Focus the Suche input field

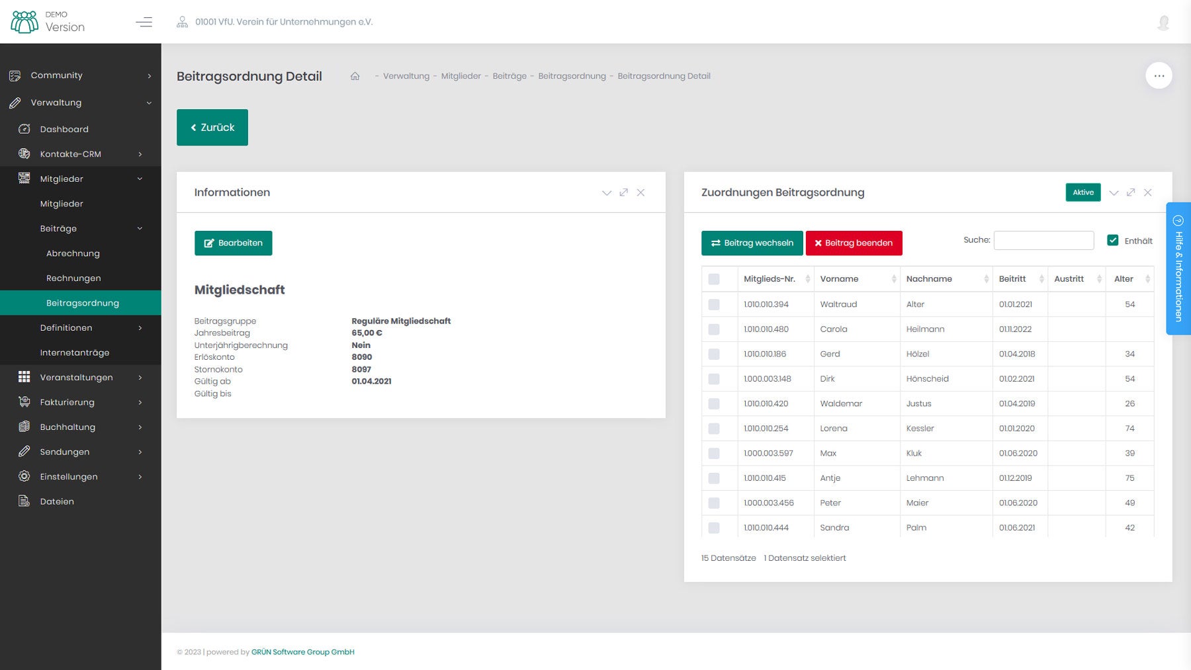tap(1043, 240)
